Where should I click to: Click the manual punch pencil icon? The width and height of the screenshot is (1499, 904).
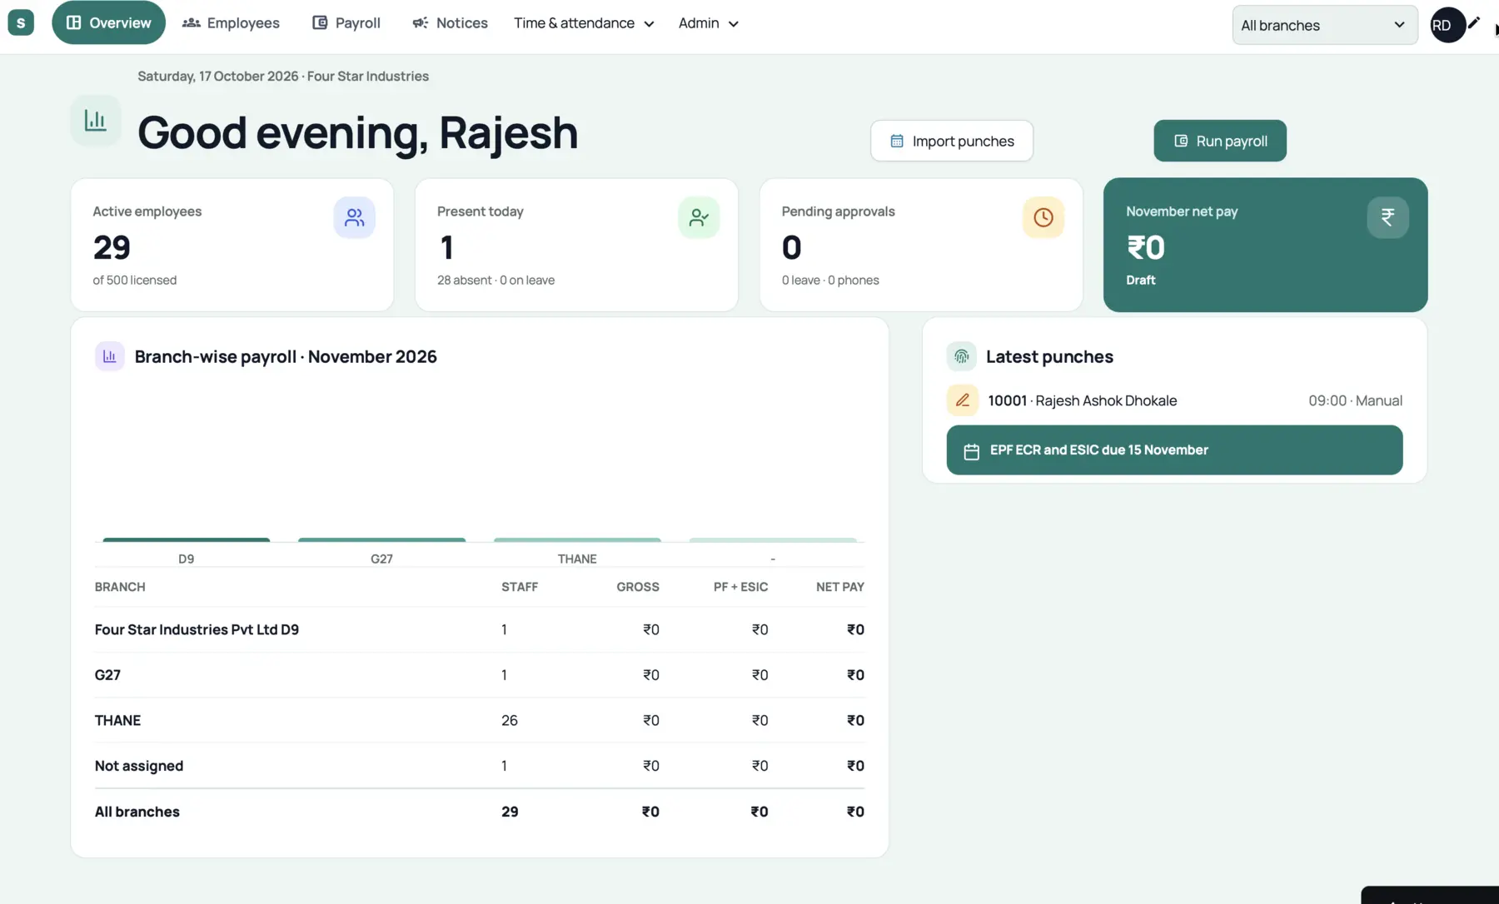click(x=962, y=400)
